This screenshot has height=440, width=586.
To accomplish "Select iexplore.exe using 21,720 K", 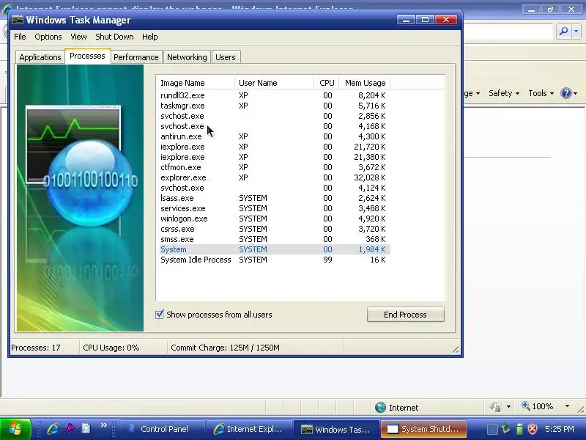I will click(x=275, y=147).
